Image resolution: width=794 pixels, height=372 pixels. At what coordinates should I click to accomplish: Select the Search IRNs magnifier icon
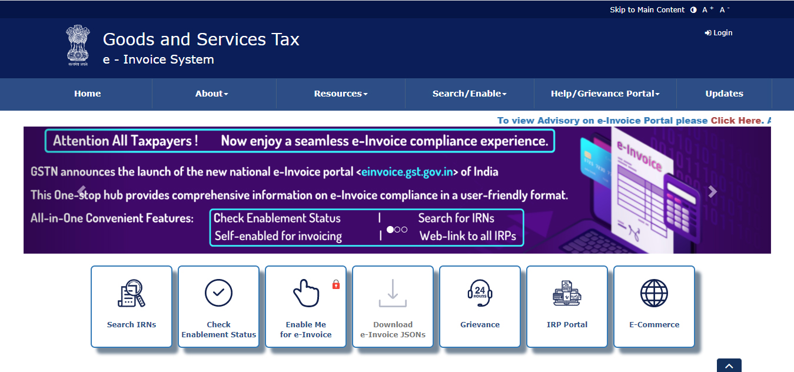coord(131,293)
